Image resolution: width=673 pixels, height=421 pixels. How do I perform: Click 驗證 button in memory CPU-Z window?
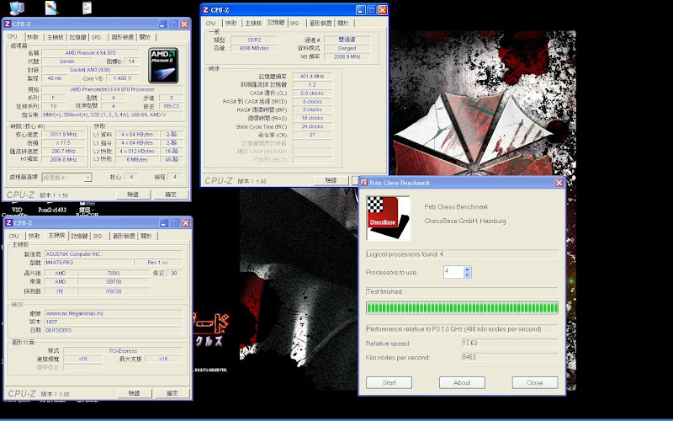pos(331,180)
